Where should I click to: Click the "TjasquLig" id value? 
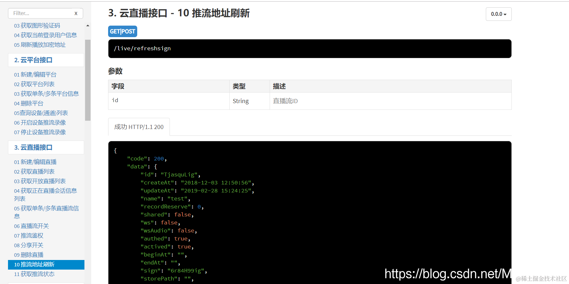coord(179,174)
